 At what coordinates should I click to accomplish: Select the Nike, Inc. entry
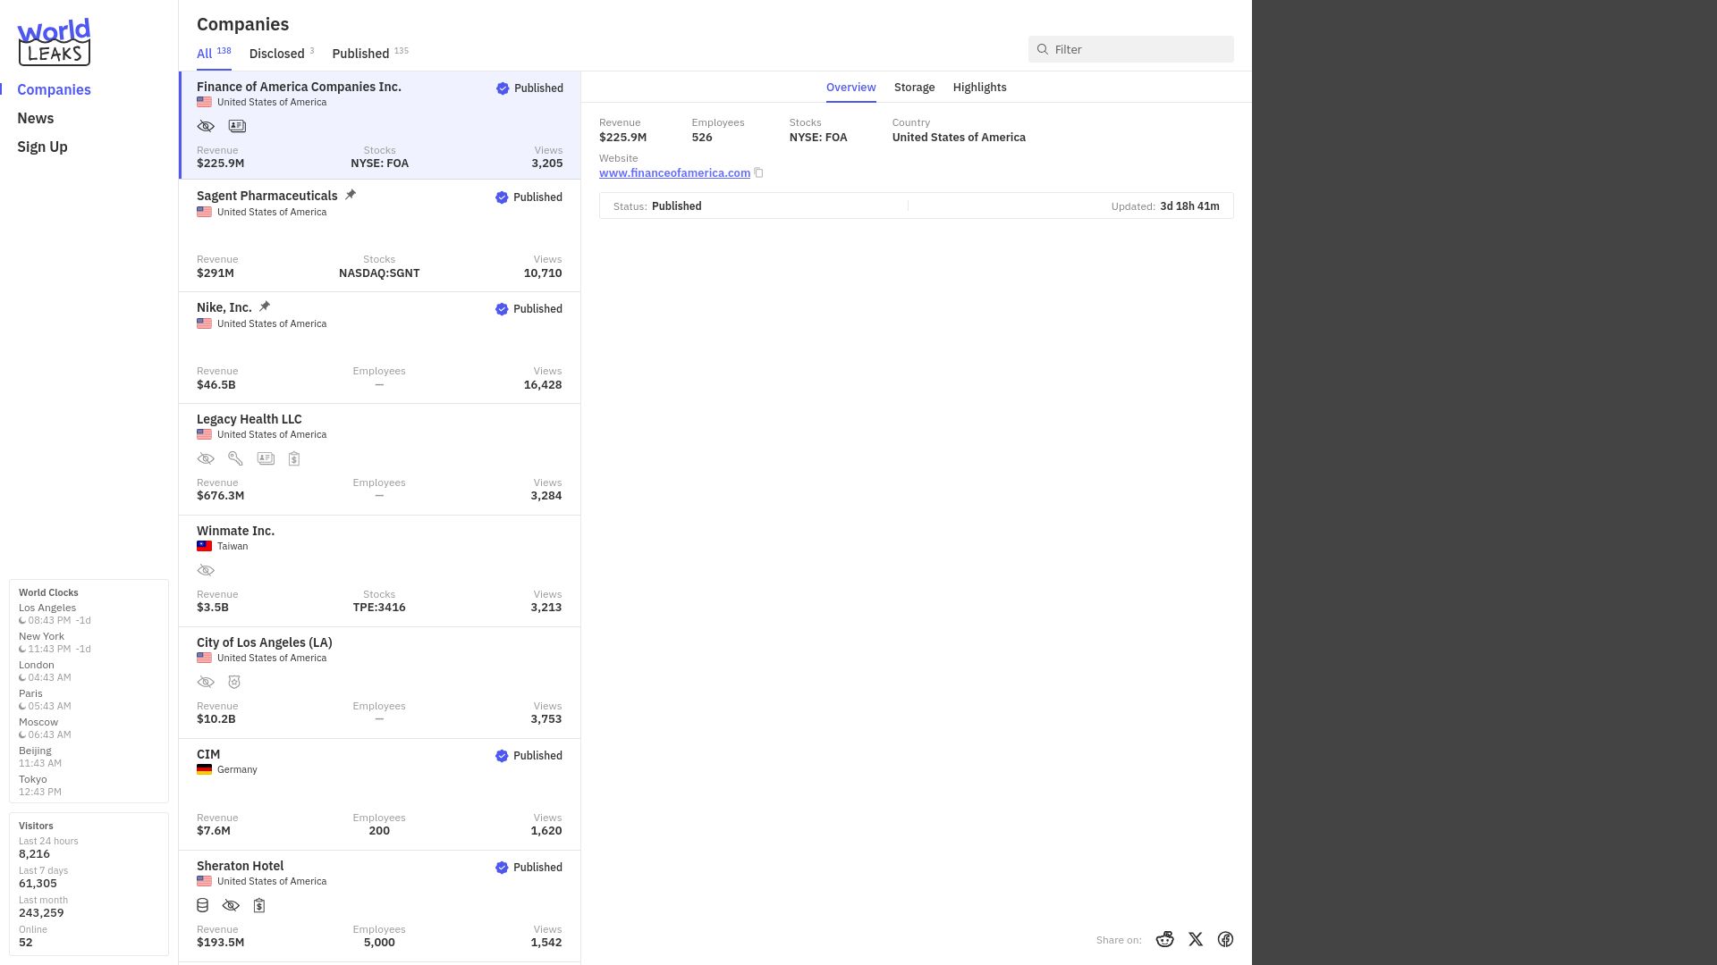coord(379,348)
